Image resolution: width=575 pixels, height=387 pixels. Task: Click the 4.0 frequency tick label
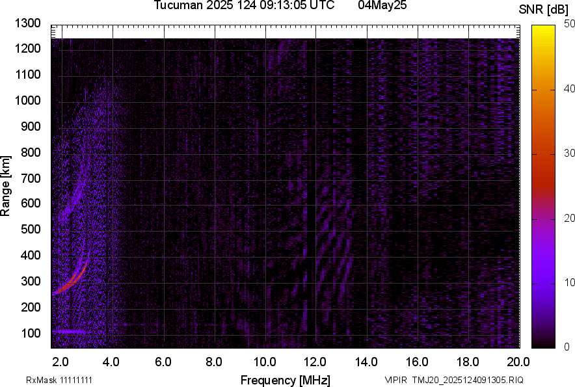tap(111, 362)
